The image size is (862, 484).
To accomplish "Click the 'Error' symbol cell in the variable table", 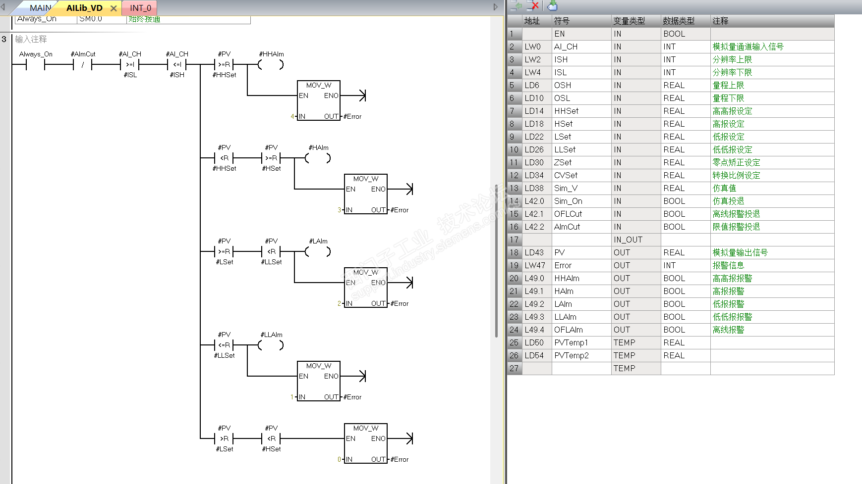I will click(x=581, y=265).
